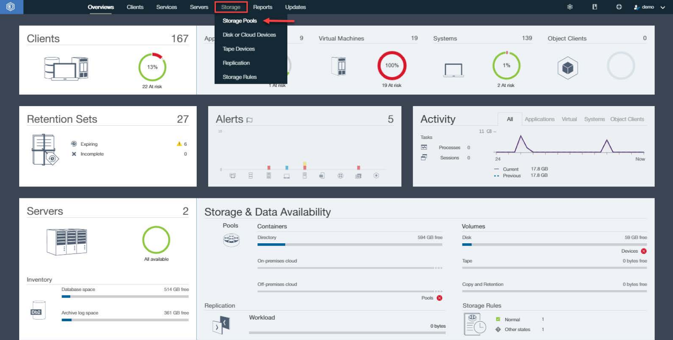Choose Storage Pools from the menu
The image size is (673, 340).
[240, 21]
